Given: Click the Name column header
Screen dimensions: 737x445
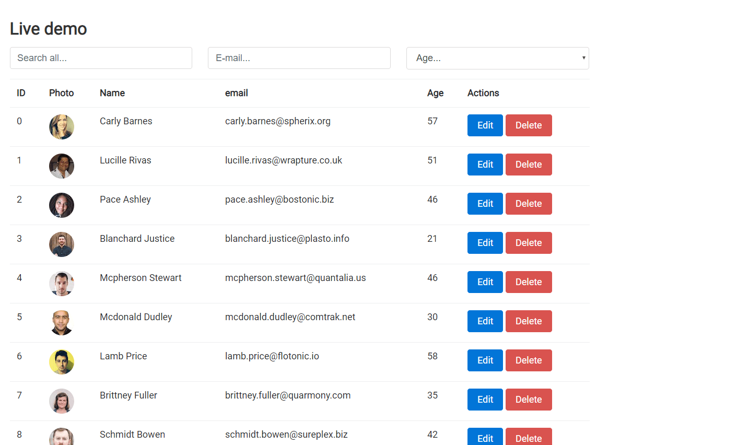Looking at the screenshot, I should pos(112,93).
